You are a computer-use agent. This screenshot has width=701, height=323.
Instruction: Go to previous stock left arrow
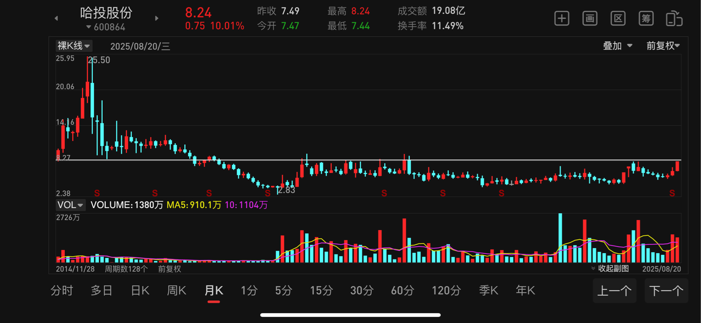point(56,18)
